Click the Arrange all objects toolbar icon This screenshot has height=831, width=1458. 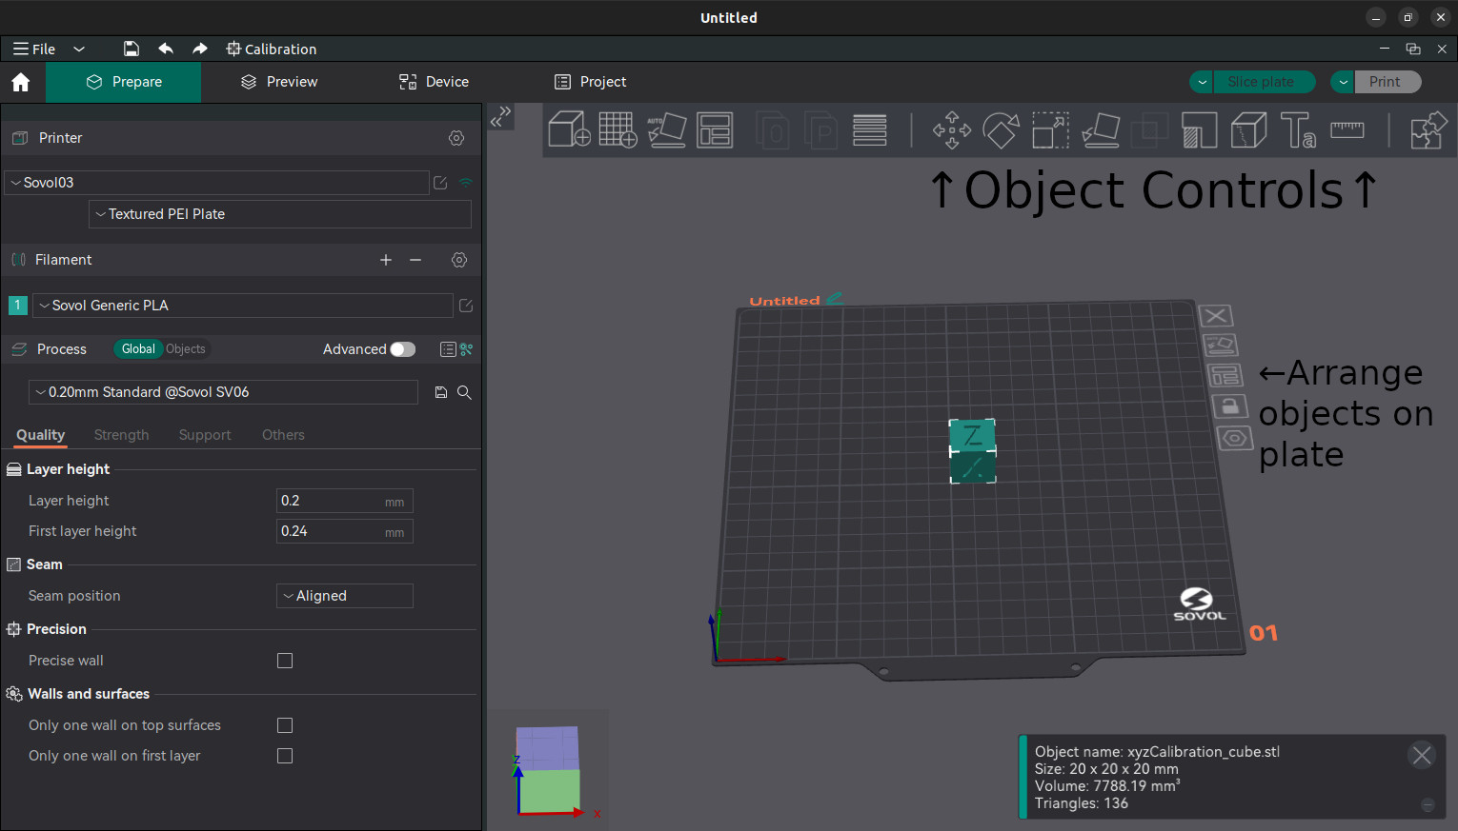[715, 129]
